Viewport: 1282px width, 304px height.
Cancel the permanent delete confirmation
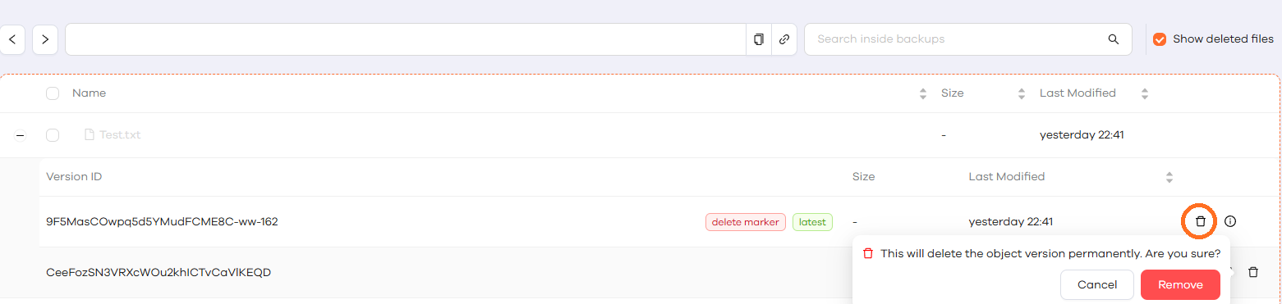click(1097, 285)
